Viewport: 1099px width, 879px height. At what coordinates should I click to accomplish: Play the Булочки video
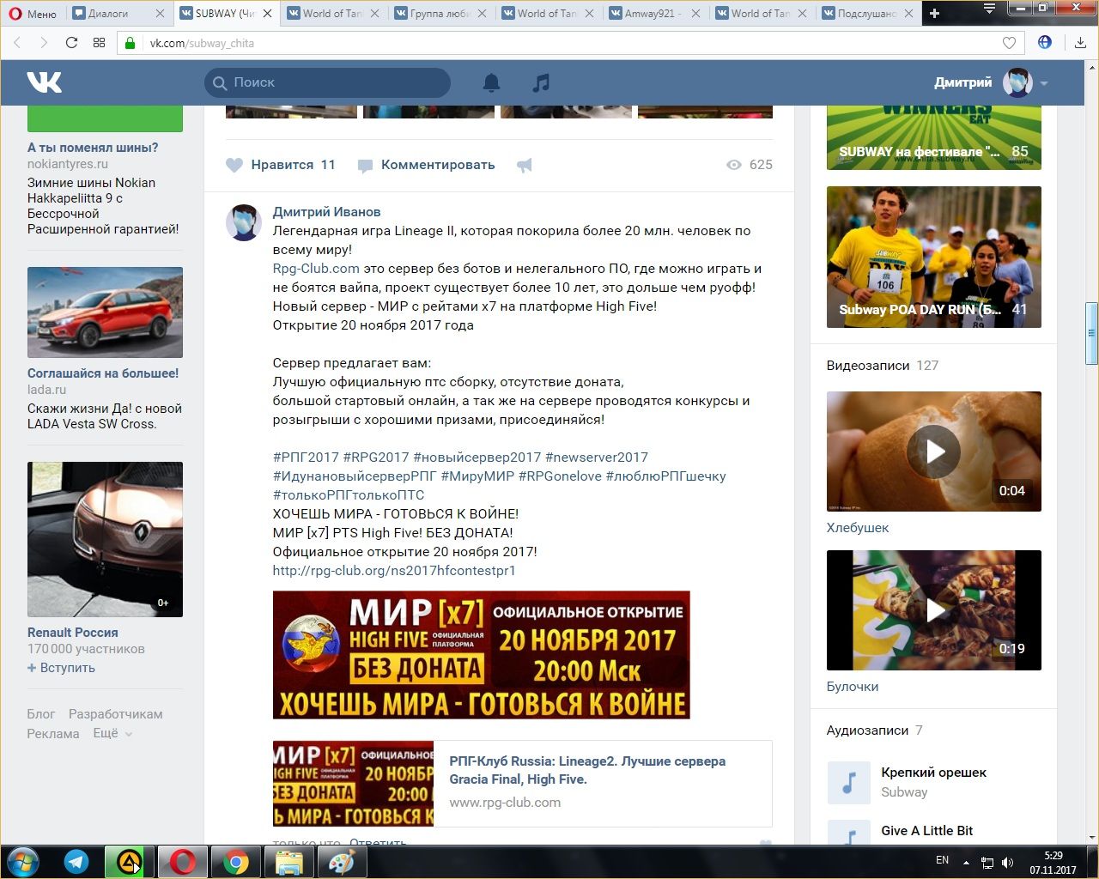[934, 610]
